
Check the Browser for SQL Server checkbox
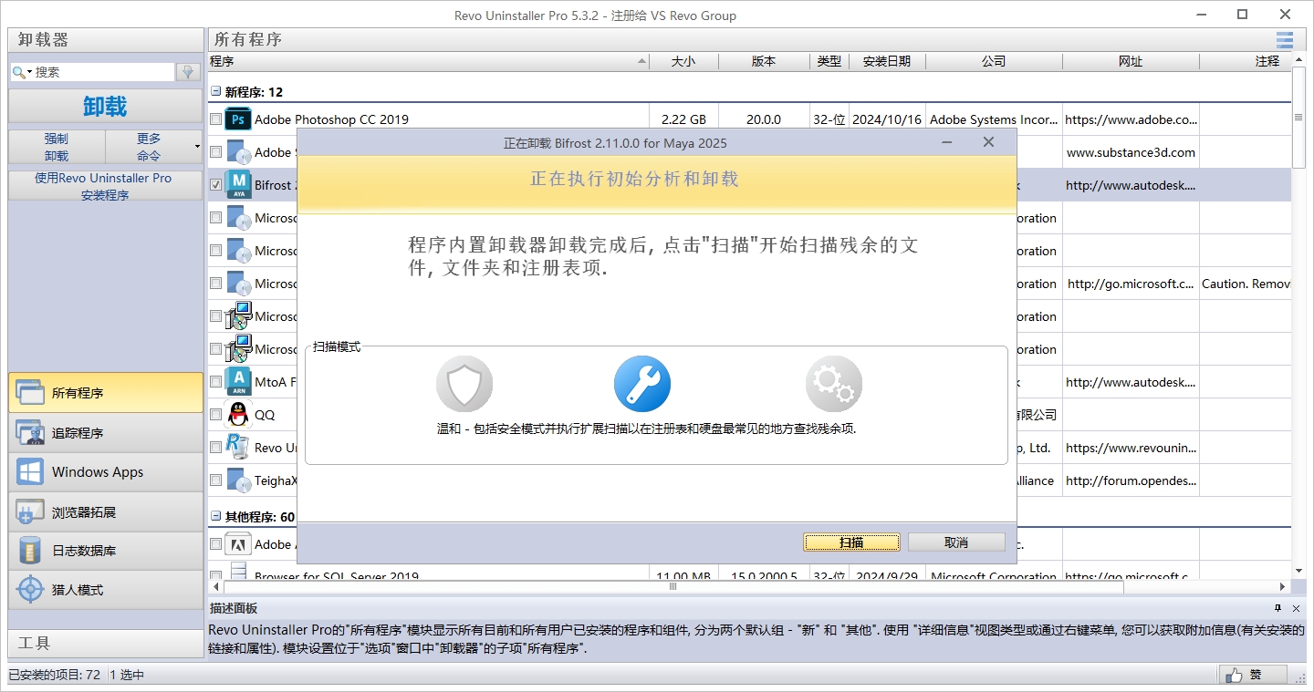pos(215,576)
